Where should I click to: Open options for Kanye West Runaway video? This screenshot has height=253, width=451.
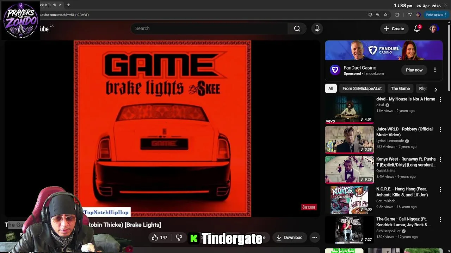tap(440, 160)
